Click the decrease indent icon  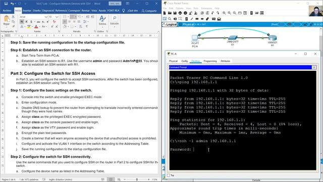tap(87, 17)
